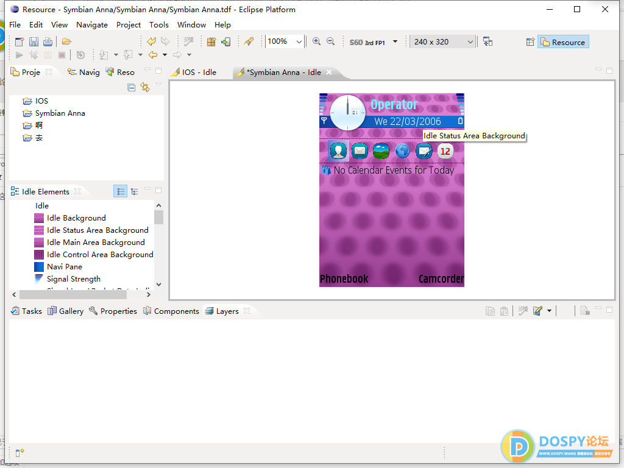Open the forward history dropdown arrow

190,55
